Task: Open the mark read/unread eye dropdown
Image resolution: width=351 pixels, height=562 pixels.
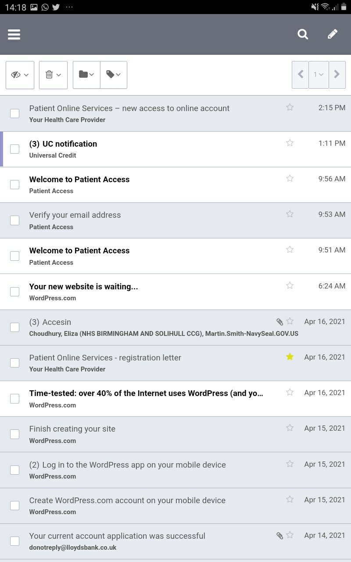Action: click(x=20, y=75)
